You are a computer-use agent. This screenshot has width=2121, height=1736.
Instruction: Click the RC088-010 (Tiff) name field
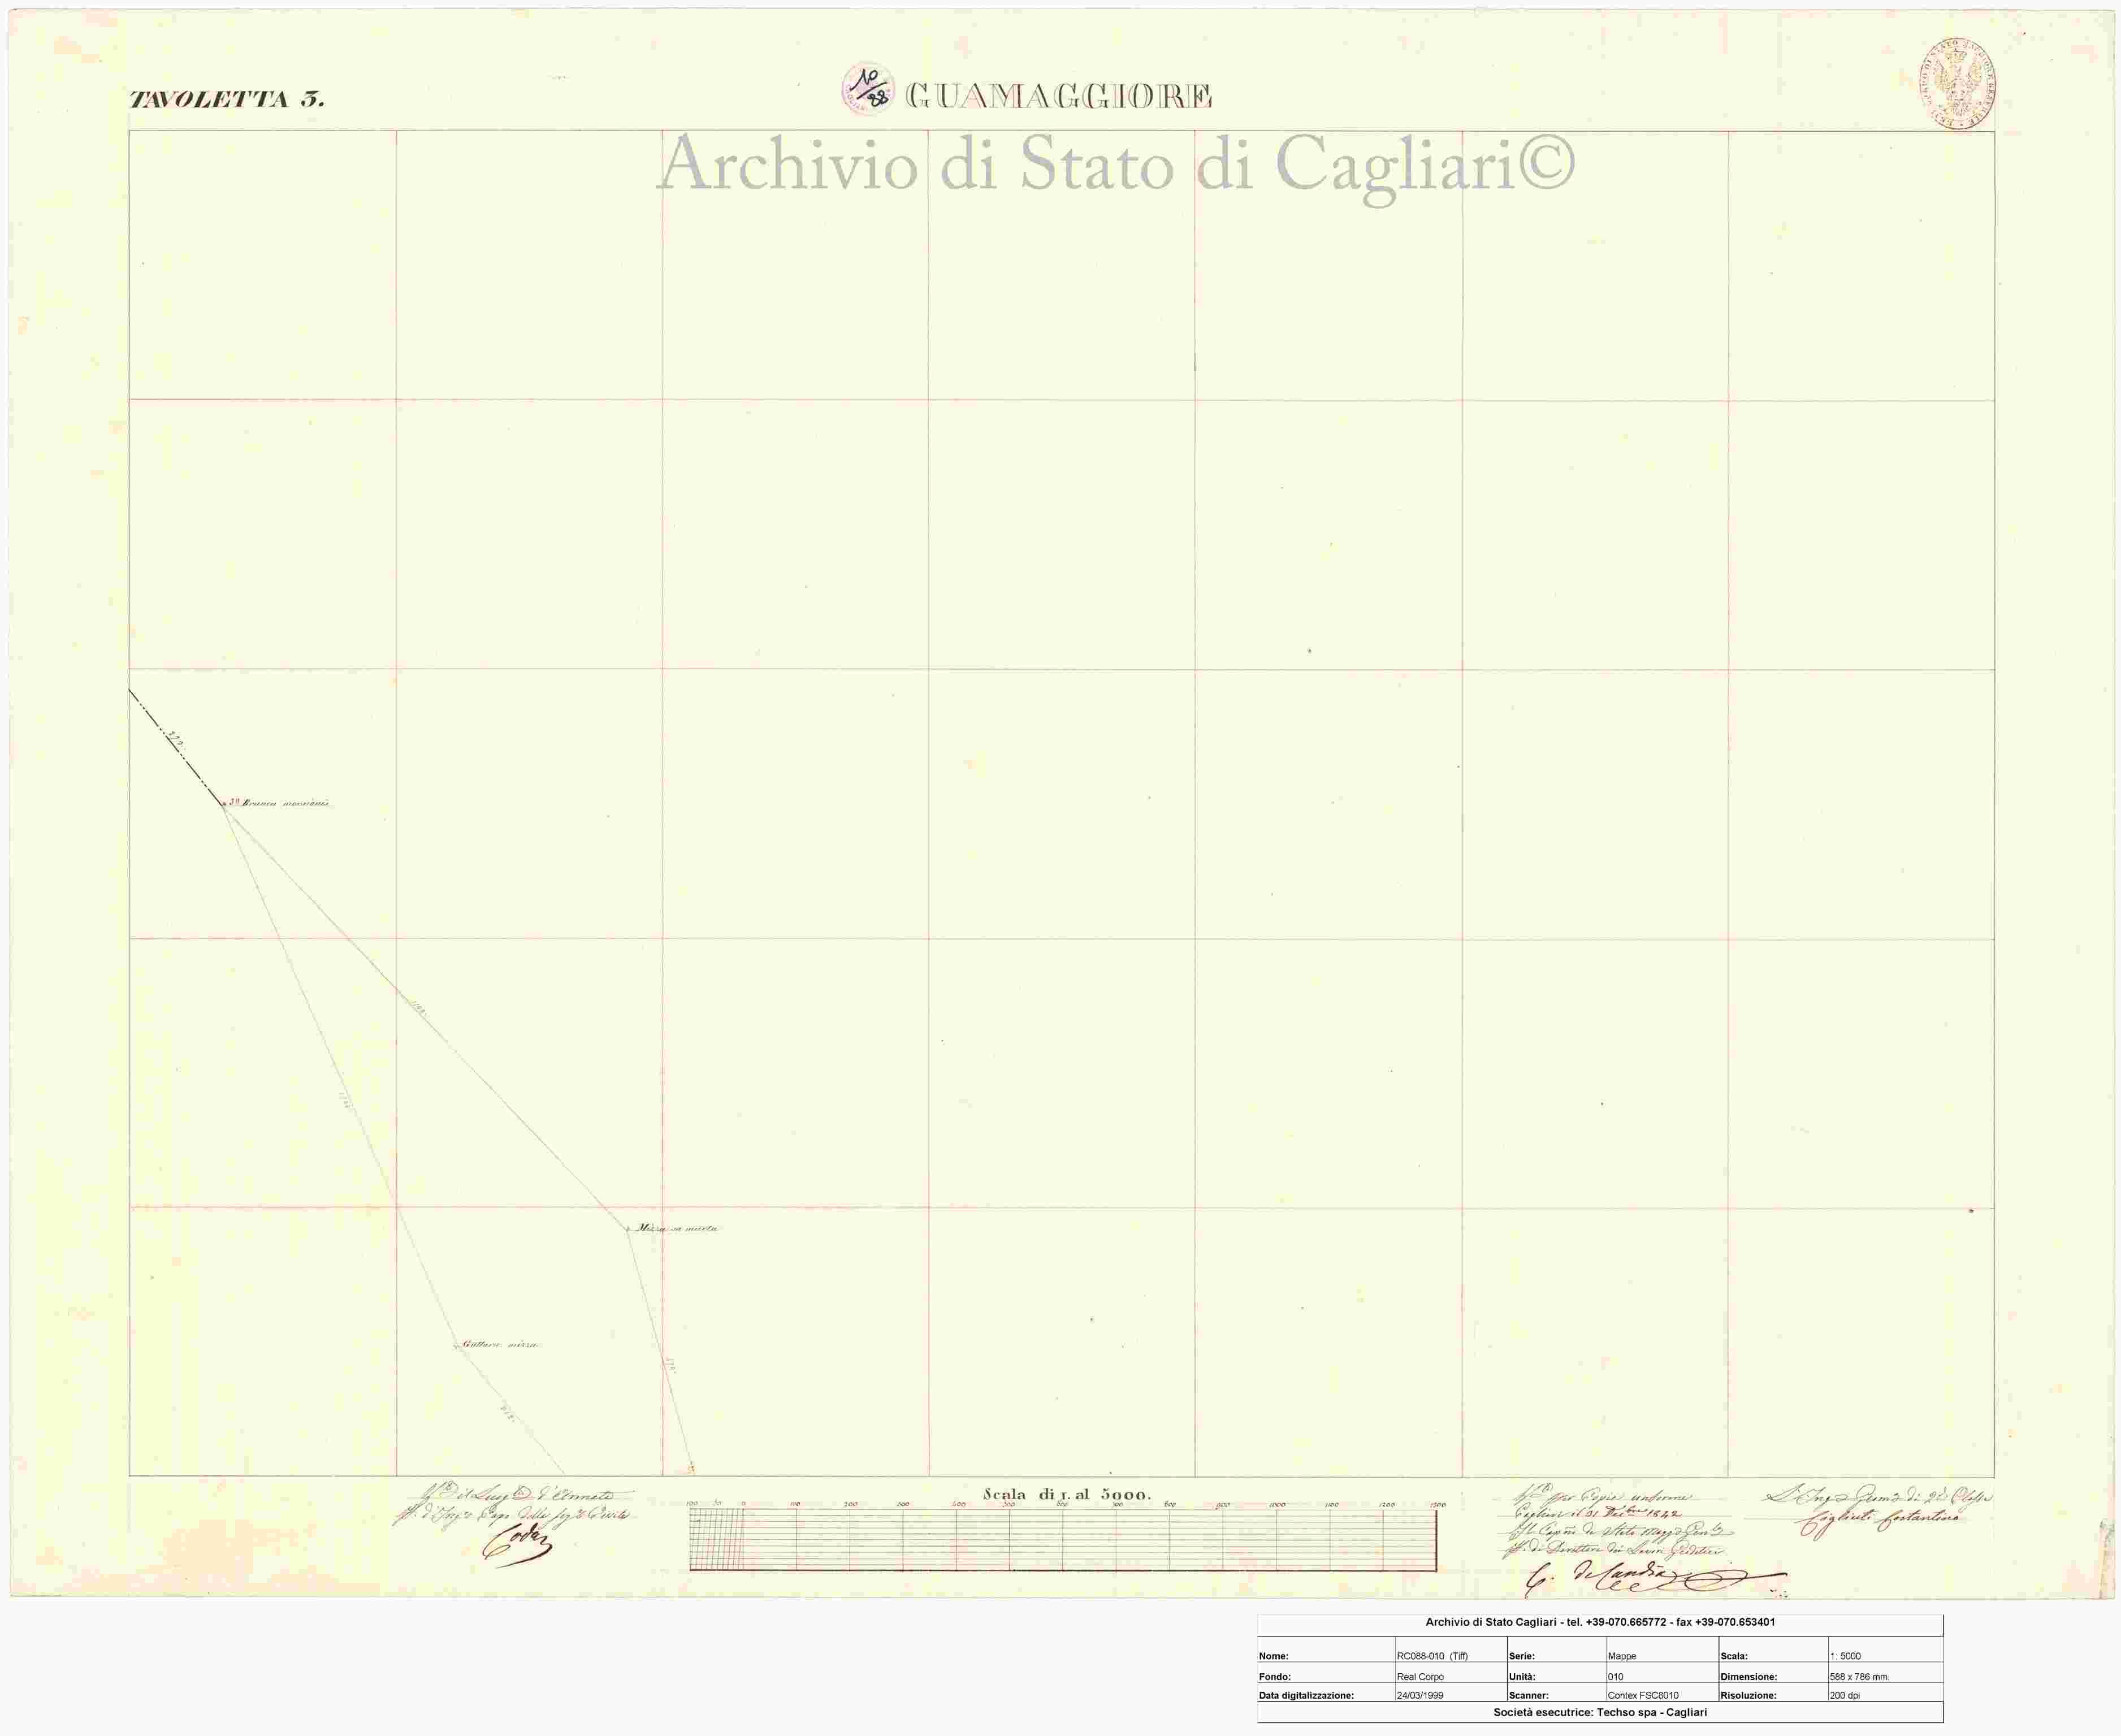coord(1431,1656)
